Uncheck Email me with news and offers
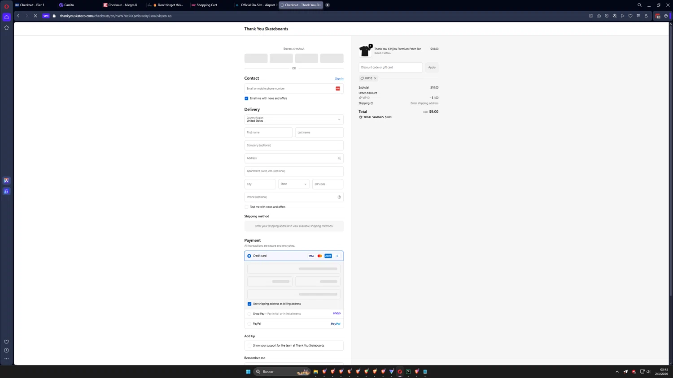Viewport: 673px width, 378px height. pos(246,99)
